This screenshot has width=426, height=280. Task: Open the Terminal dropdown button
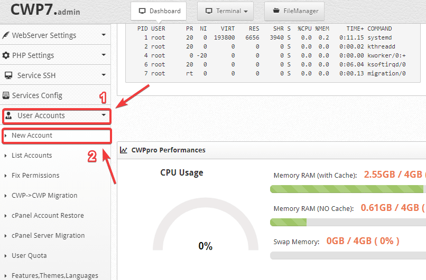pyautogui.click(x=225, y=11)
